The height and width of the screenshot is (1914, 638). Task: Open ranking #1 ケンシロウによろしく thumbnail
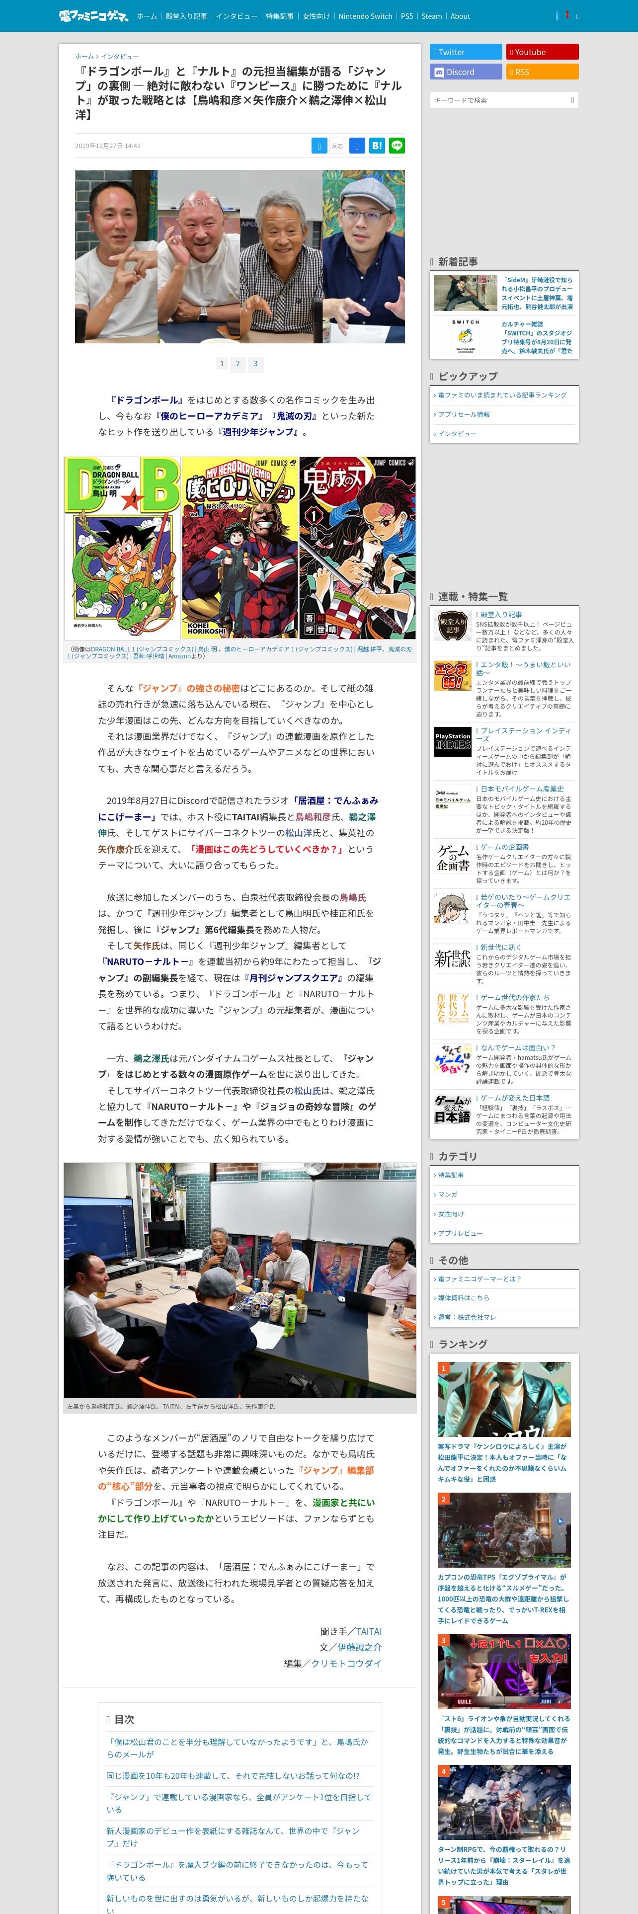pos(504,1399)
